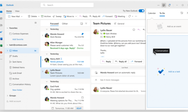Select Other inbox tab
The width and height of the screenshot is (188, 112).
click(x=65, y=24)
